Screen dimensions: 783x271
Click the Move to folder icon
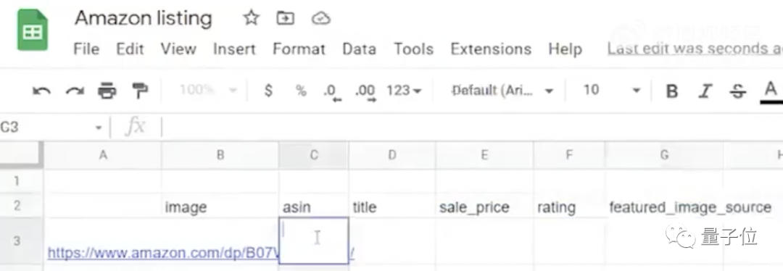[285, 18]
